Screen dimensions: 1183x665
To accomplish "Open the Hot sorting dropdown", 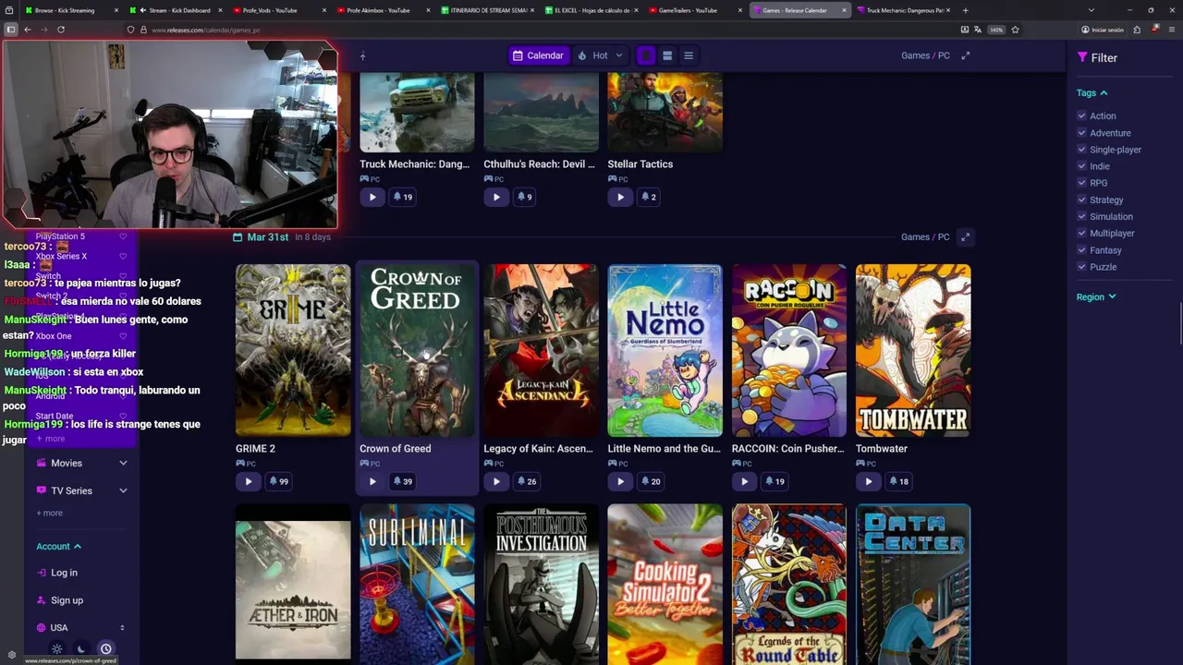I will coord(601,55).
